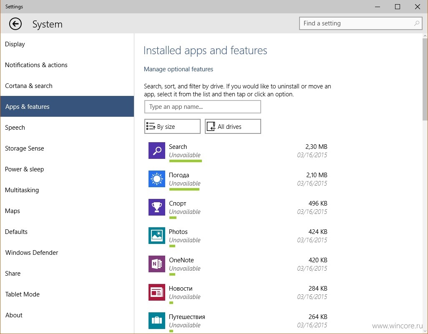Go to Defaults section

point(67,232)
